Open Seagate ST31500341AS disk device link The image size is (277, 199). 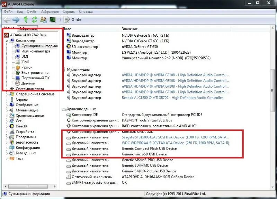tap(176, 137)
